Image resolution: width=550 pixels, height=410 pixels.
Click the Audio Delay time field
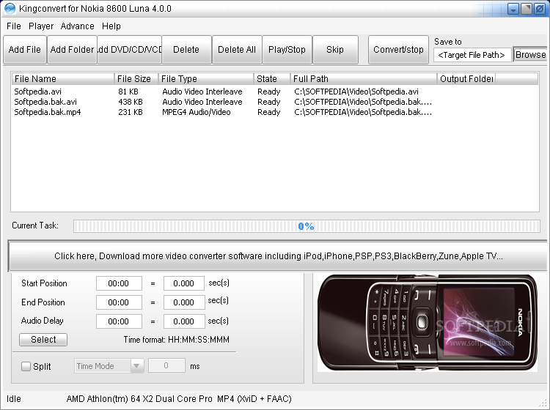pos(119,321)
